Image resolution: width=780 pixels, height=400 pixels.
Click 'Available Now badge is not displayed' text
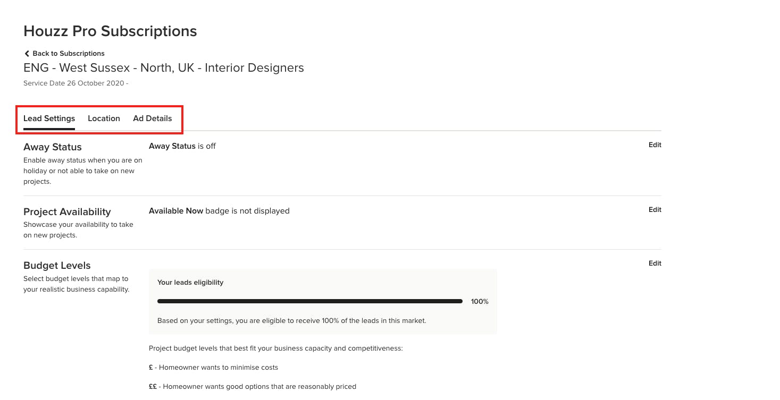click(x=219, y=211)
